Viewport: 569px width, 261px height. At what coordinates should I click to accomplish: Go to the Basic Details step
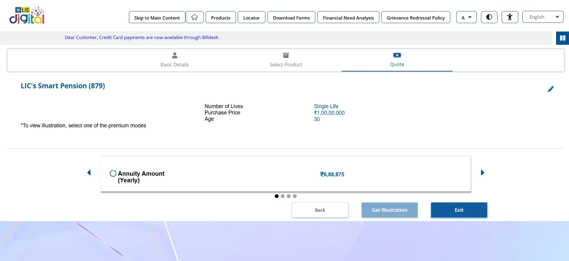[x=175, y=60]
